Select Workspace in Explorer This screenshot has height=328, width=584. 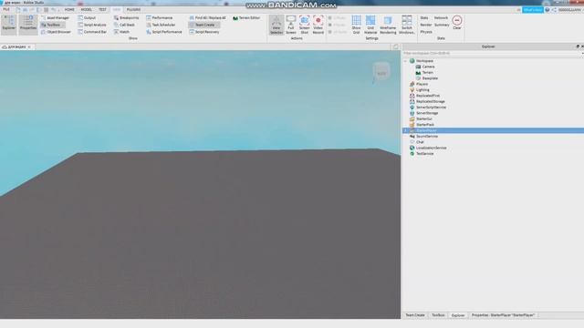pyautogui.click(x=424, y=61)
